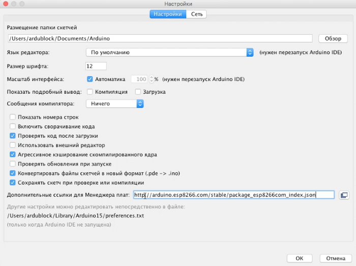Select the Настройки tab

[x=166, y=14]
